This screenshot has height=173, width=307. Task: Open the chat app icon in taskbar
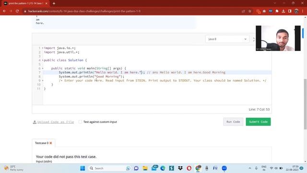[136, 168]
